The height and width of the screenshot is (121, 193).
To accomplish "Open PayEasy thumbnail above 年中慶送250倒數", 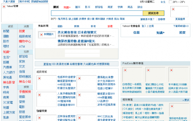I will click(x=179, y=75).
